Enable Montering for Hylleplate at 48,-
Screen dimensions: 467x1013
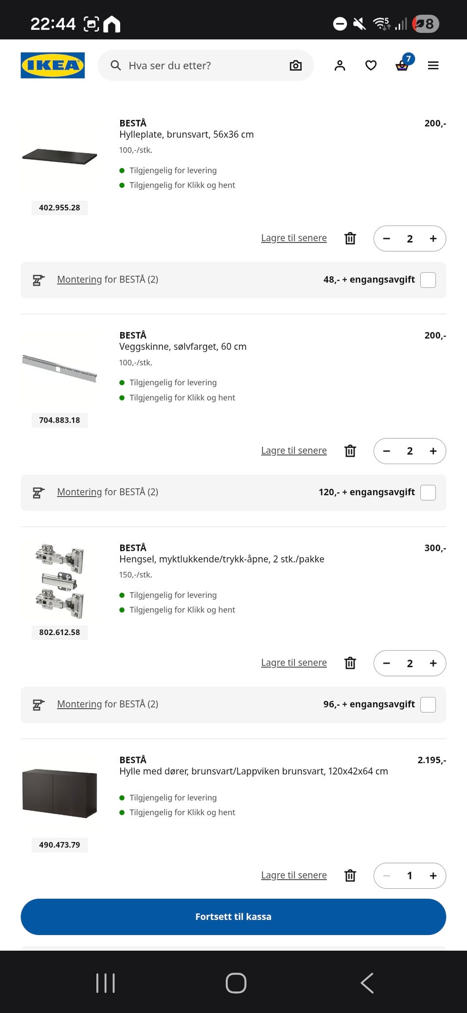coord(428,280)
